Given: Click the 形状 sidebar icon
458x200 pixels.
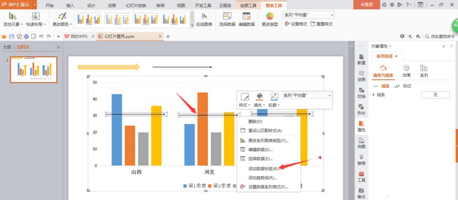Looking at the screenshot, I should (x=361, y=110).
